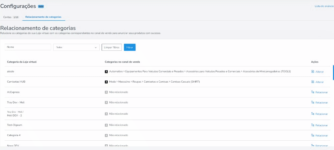334x150 pixels.
Task: Click Relacionar link for Meli DEV - 2
Action: click(x=321, y=114)
